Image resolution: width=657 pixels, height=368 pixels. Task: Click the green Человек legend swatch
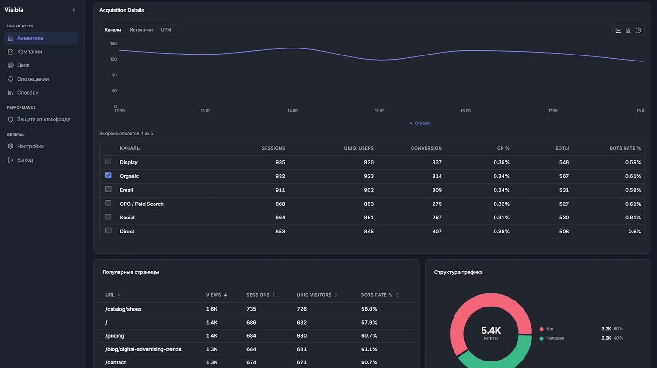pyautogui.click(x=541, y=338)
